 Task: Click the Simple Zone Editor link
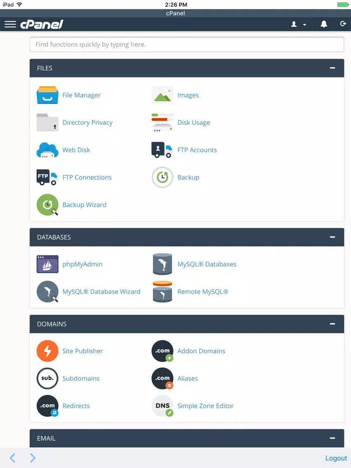tap(205, 406)
